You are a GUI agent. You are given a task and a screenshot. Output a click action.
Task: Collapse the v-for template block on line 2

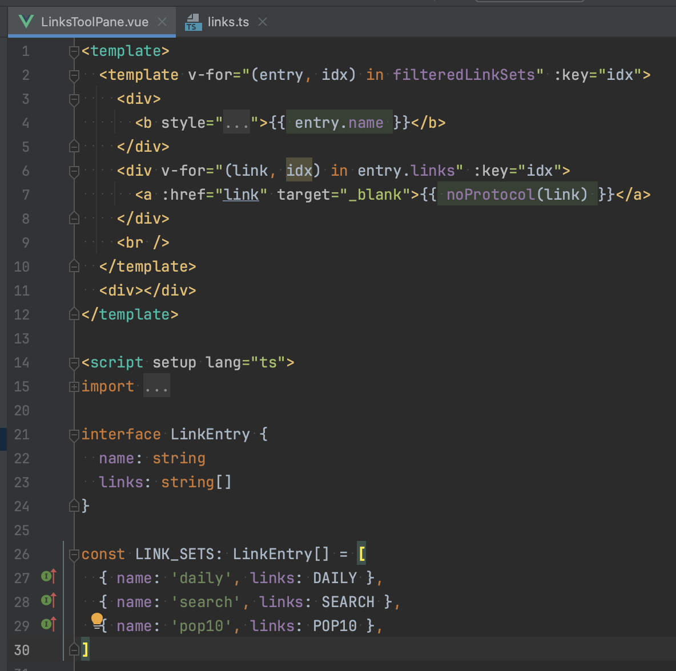pos(74,75)
